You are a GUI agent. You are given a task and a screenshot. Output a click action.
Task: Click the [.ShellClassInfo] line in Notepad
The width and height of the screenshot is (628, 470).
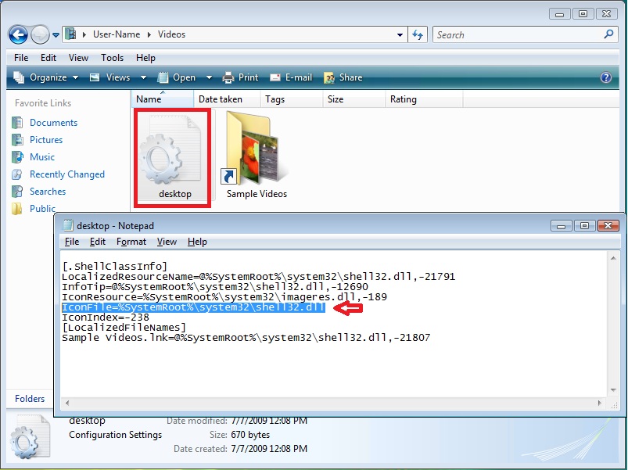click(x=114, y=266)
